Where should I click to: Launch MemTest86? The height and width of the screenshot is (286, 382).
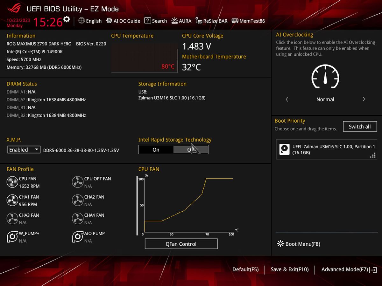[x=248, y=21]
